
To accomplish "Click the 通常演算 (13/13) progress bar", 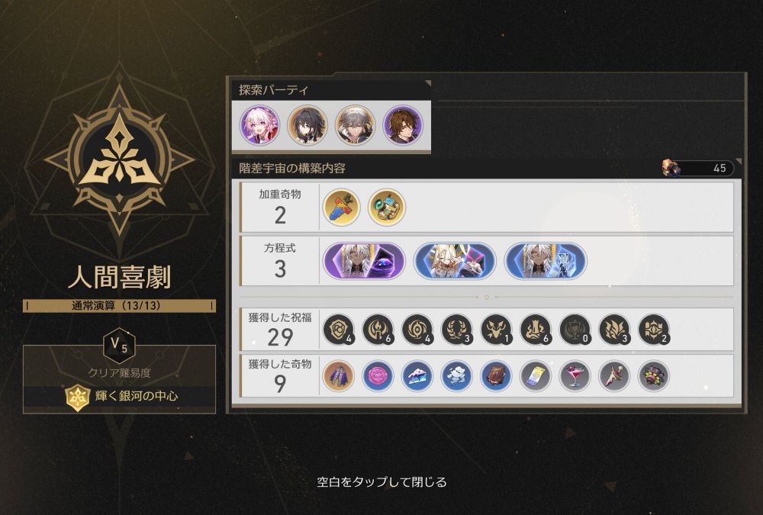I will tap(119, 306).
